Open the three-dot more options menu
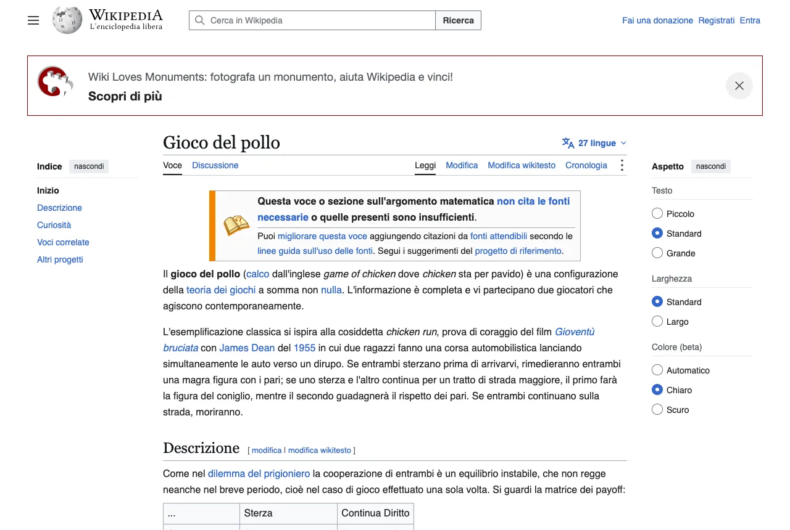The width and height of the screenshot is (790, 530). 622,165
